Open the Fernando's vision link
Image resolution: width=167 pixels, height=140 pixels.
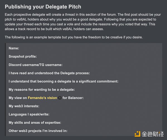[42, 98]
